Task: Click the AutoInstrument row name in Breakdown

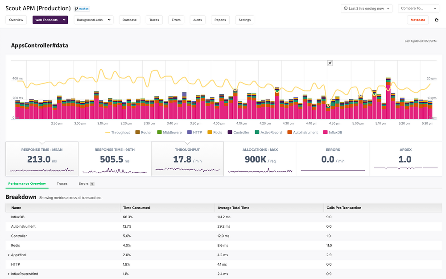Action: pyautogui.click(x=23, y=226)
